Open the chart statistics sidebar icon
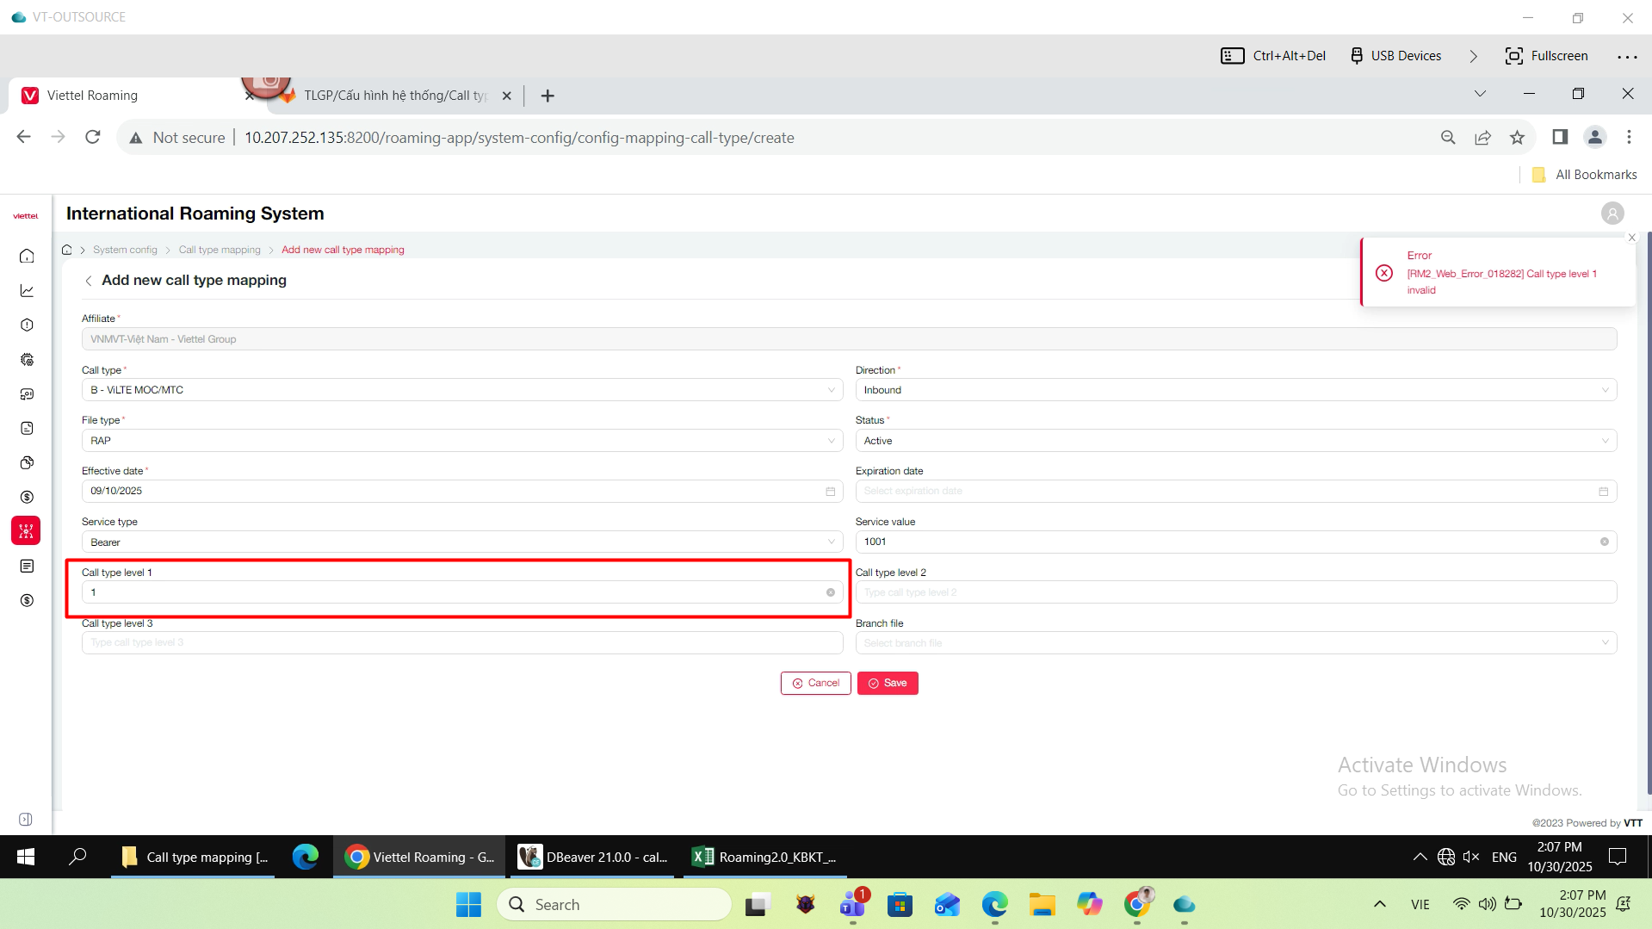The width and height of the screenshot is (1652, 929). click(27, 291)
